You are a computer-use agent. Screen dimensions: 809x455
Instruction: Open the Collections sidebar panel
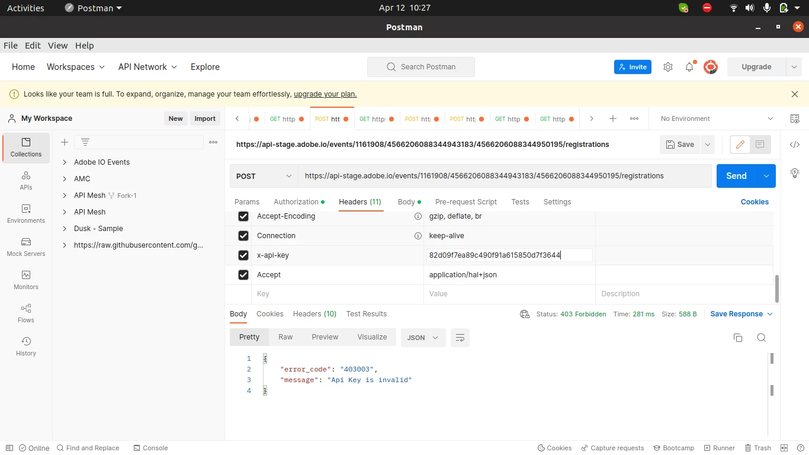click(x=26, y=148)
